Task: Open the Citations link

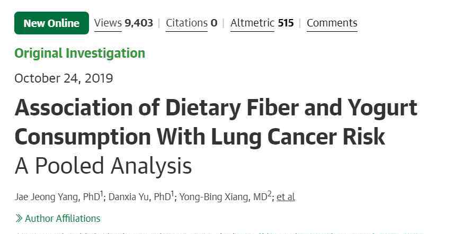Action: (x=187, y=23)
